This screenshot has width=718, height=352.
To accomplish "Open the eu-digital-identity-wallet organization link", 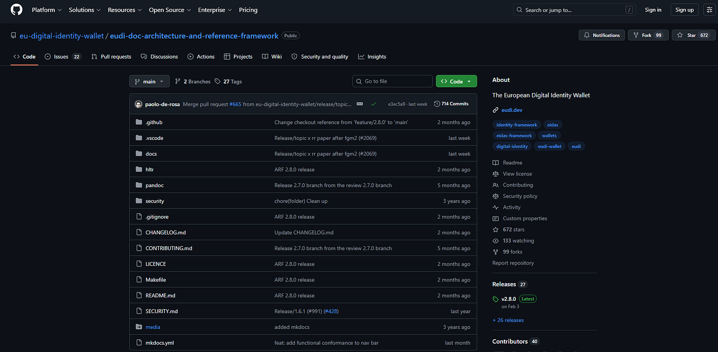I will pos(62,35).
